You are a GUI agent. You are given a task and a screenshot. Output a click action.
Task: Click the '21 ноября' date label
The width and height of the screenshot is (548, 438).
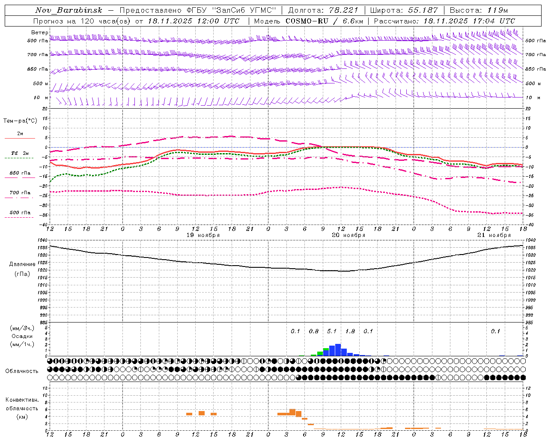(494, 235)
